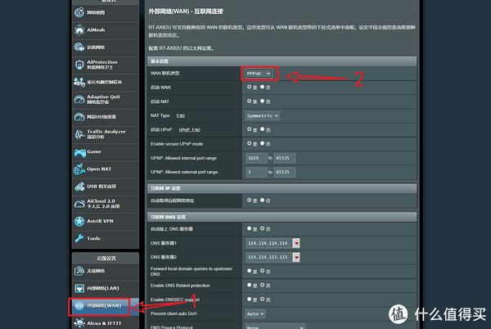Click the 互联网 IP 设置 section header
This screenshot has width=491, height=329.
[282, 188]
